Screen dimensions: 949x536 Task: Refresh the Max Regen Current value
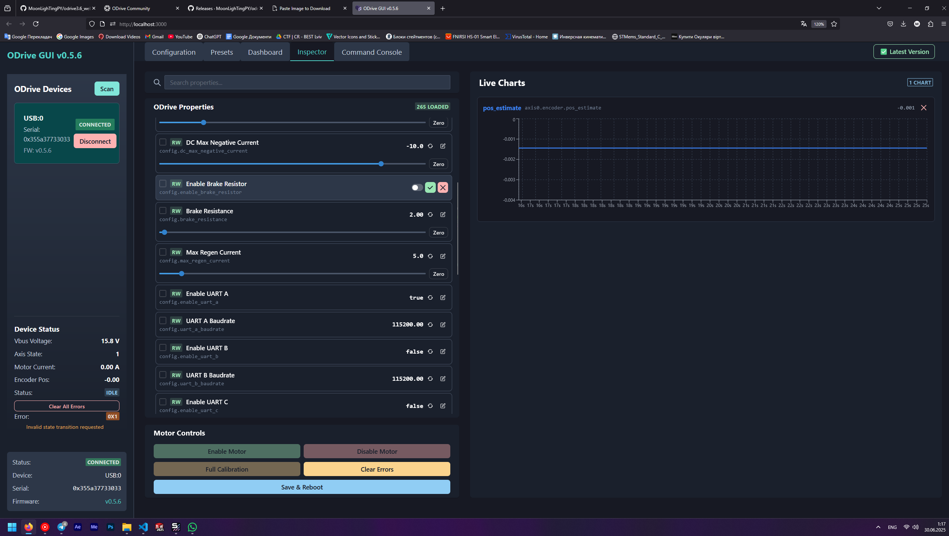[430, 256]
